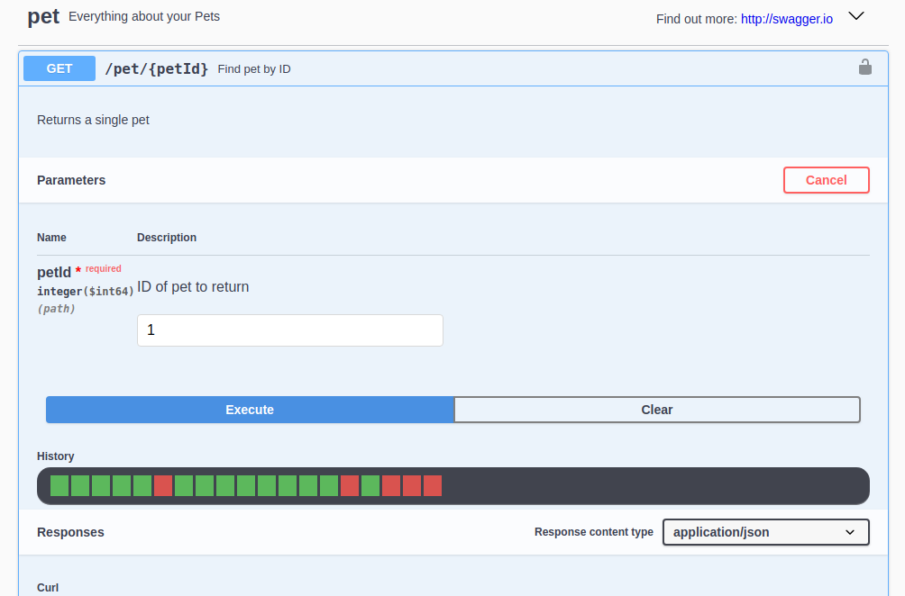This screenshot has height=596, width=905.
Task: Click the green square after the first red one
Action: (x=183, y=485)
